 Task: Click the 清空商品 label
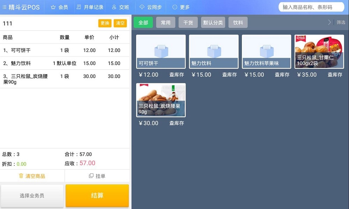(x=35, y=176)
